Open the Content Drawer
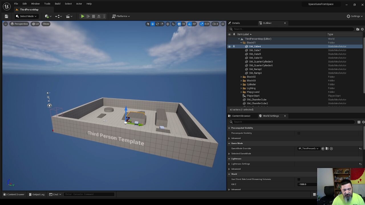Image resolution: width=365 pixels, height=205 pixels. [x=14, y=194]
